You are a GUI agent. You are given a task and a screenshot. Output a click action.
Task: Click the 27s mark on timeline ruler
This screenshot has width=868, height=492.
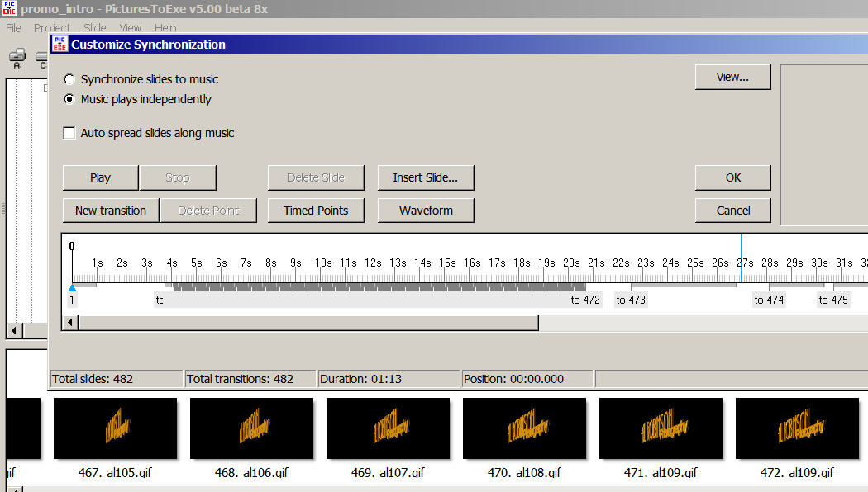pyautogui.click(x=745, y=263)
